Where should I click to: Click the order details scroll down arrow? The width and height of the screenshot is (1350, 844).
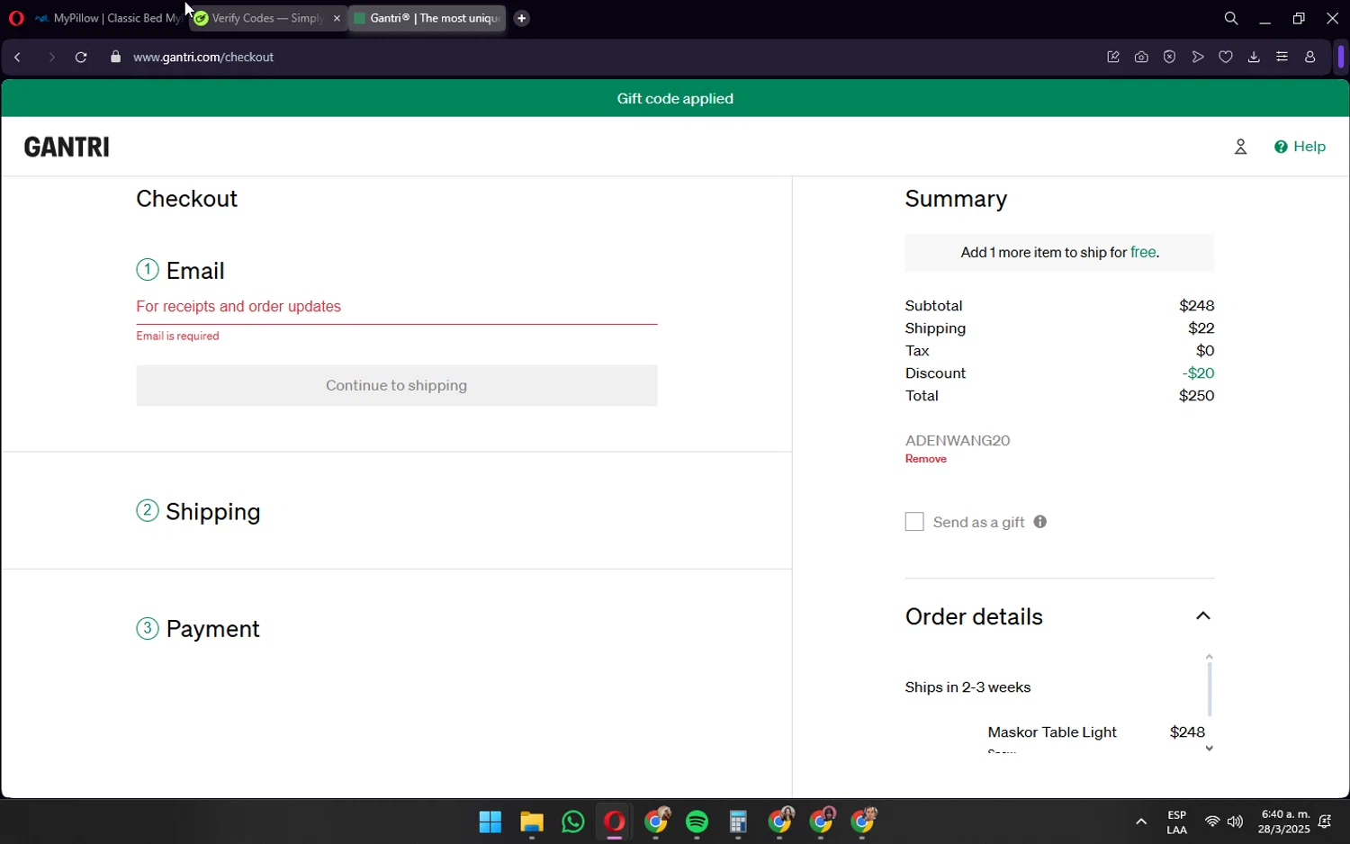click(x=1210, y=749)
